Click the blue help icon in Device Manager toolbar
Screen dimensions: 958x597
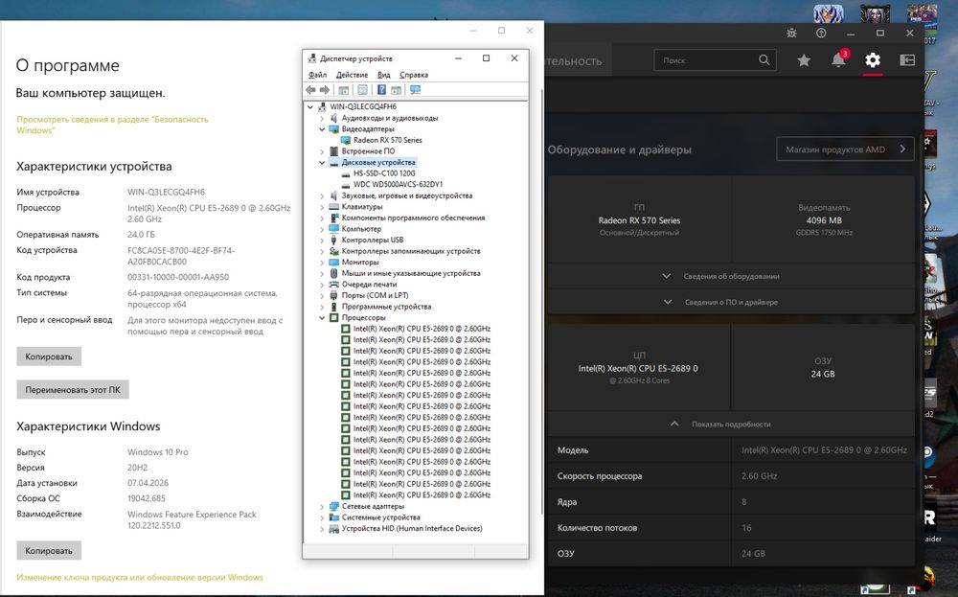pyautogui.click(x=381, y=90)
